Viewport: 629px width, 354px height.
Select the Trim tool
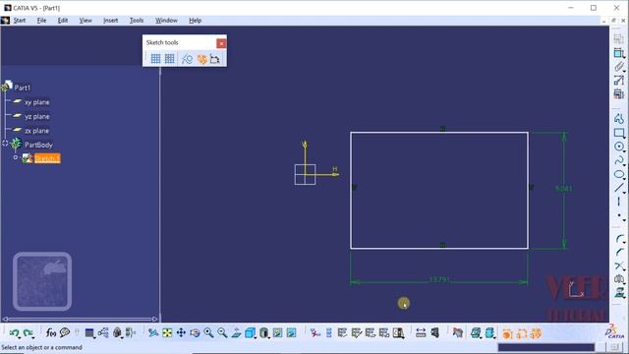[619, 265]
